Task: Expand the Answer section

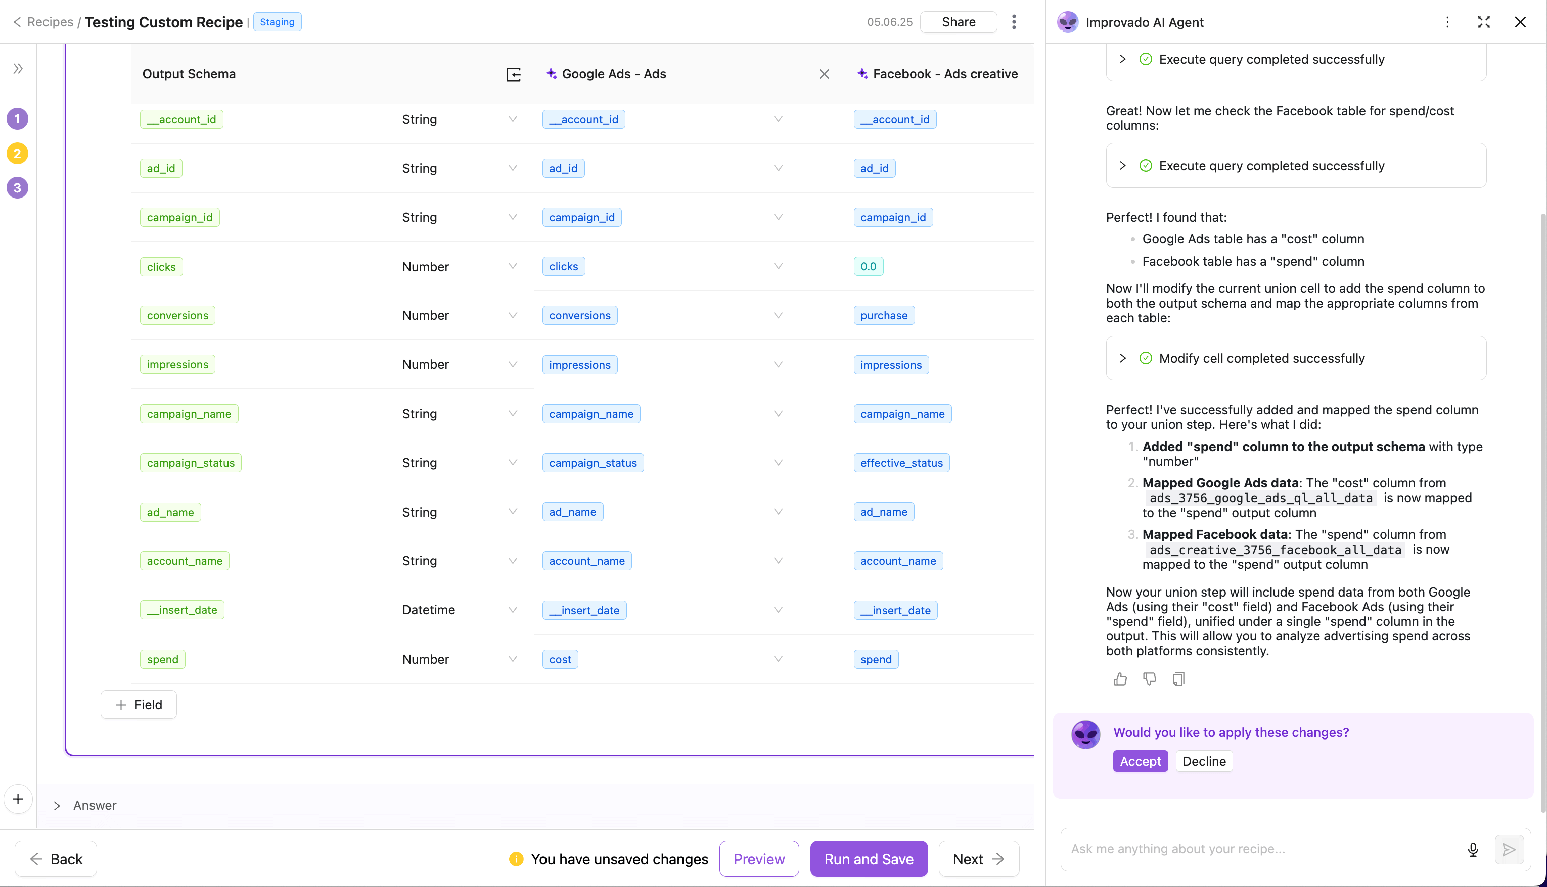Action: [57, 805]
